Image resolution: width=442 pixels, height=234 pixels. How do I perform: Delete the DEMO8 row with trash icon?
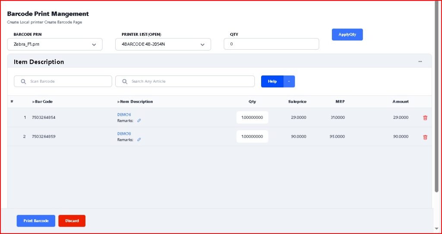pos(425,137)
